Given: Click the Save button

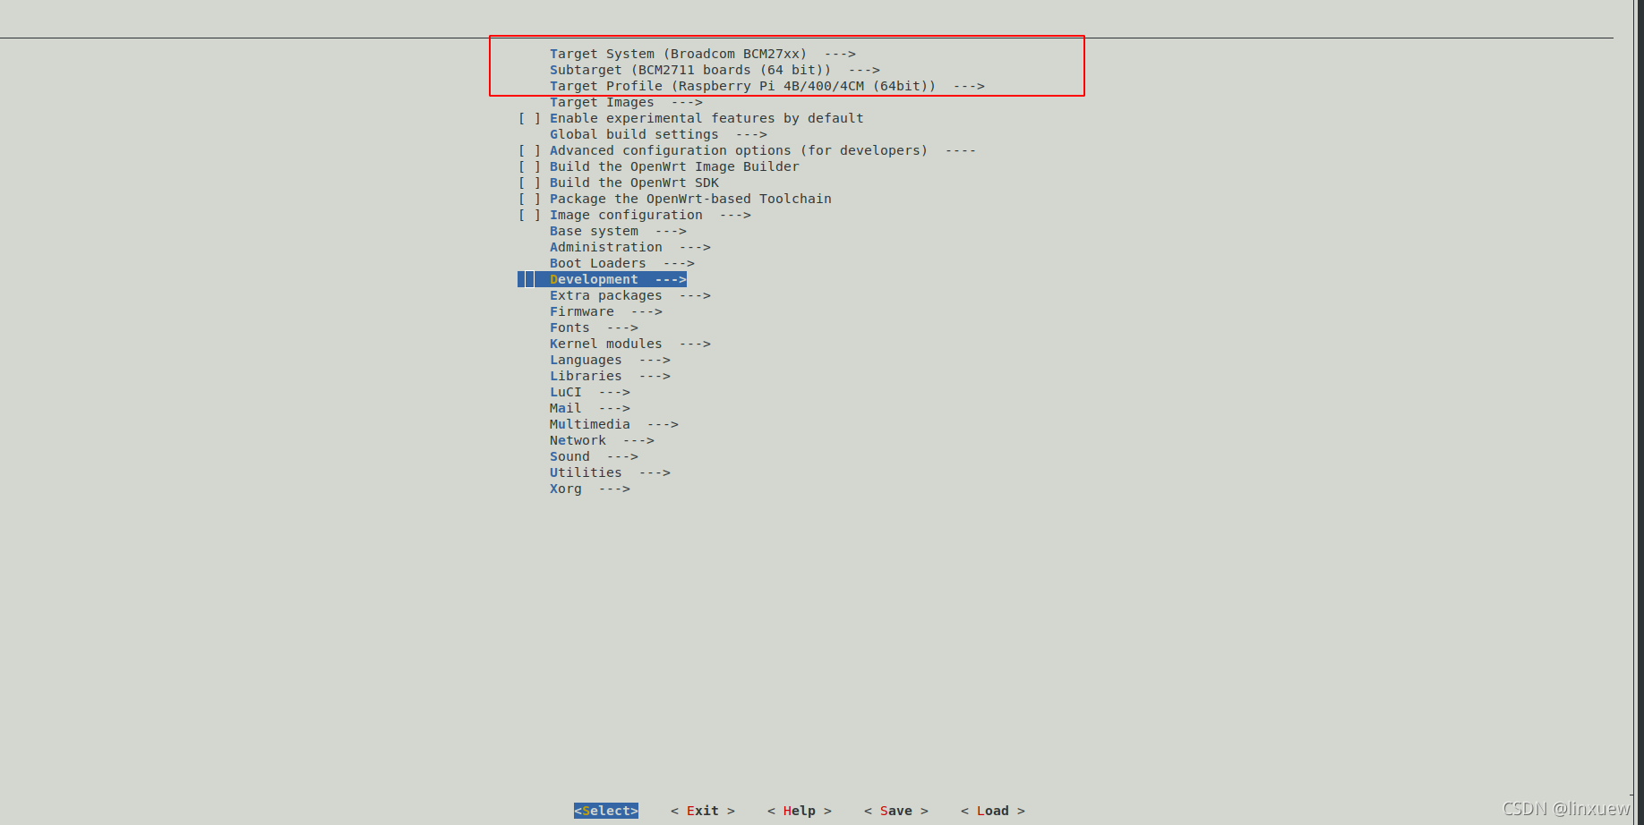Looking at the screenshot, I should coord(896,811).
